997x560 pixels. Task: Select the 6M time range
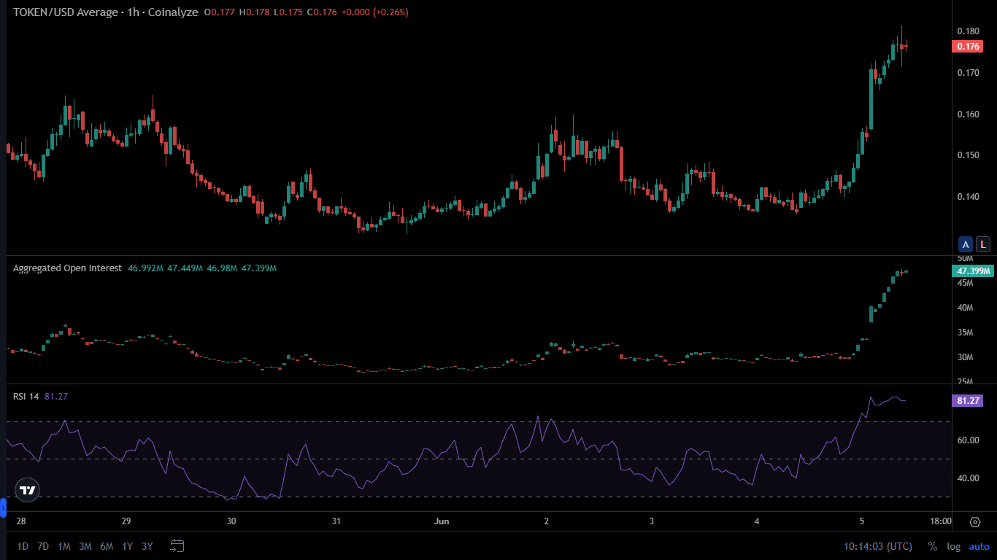(107, 546)
